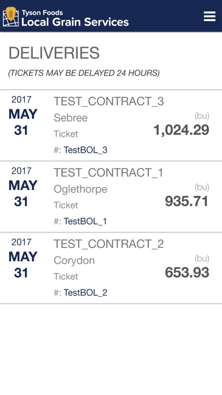
Task: Tap the Sebree location label
Action: (x=71, y=117)
